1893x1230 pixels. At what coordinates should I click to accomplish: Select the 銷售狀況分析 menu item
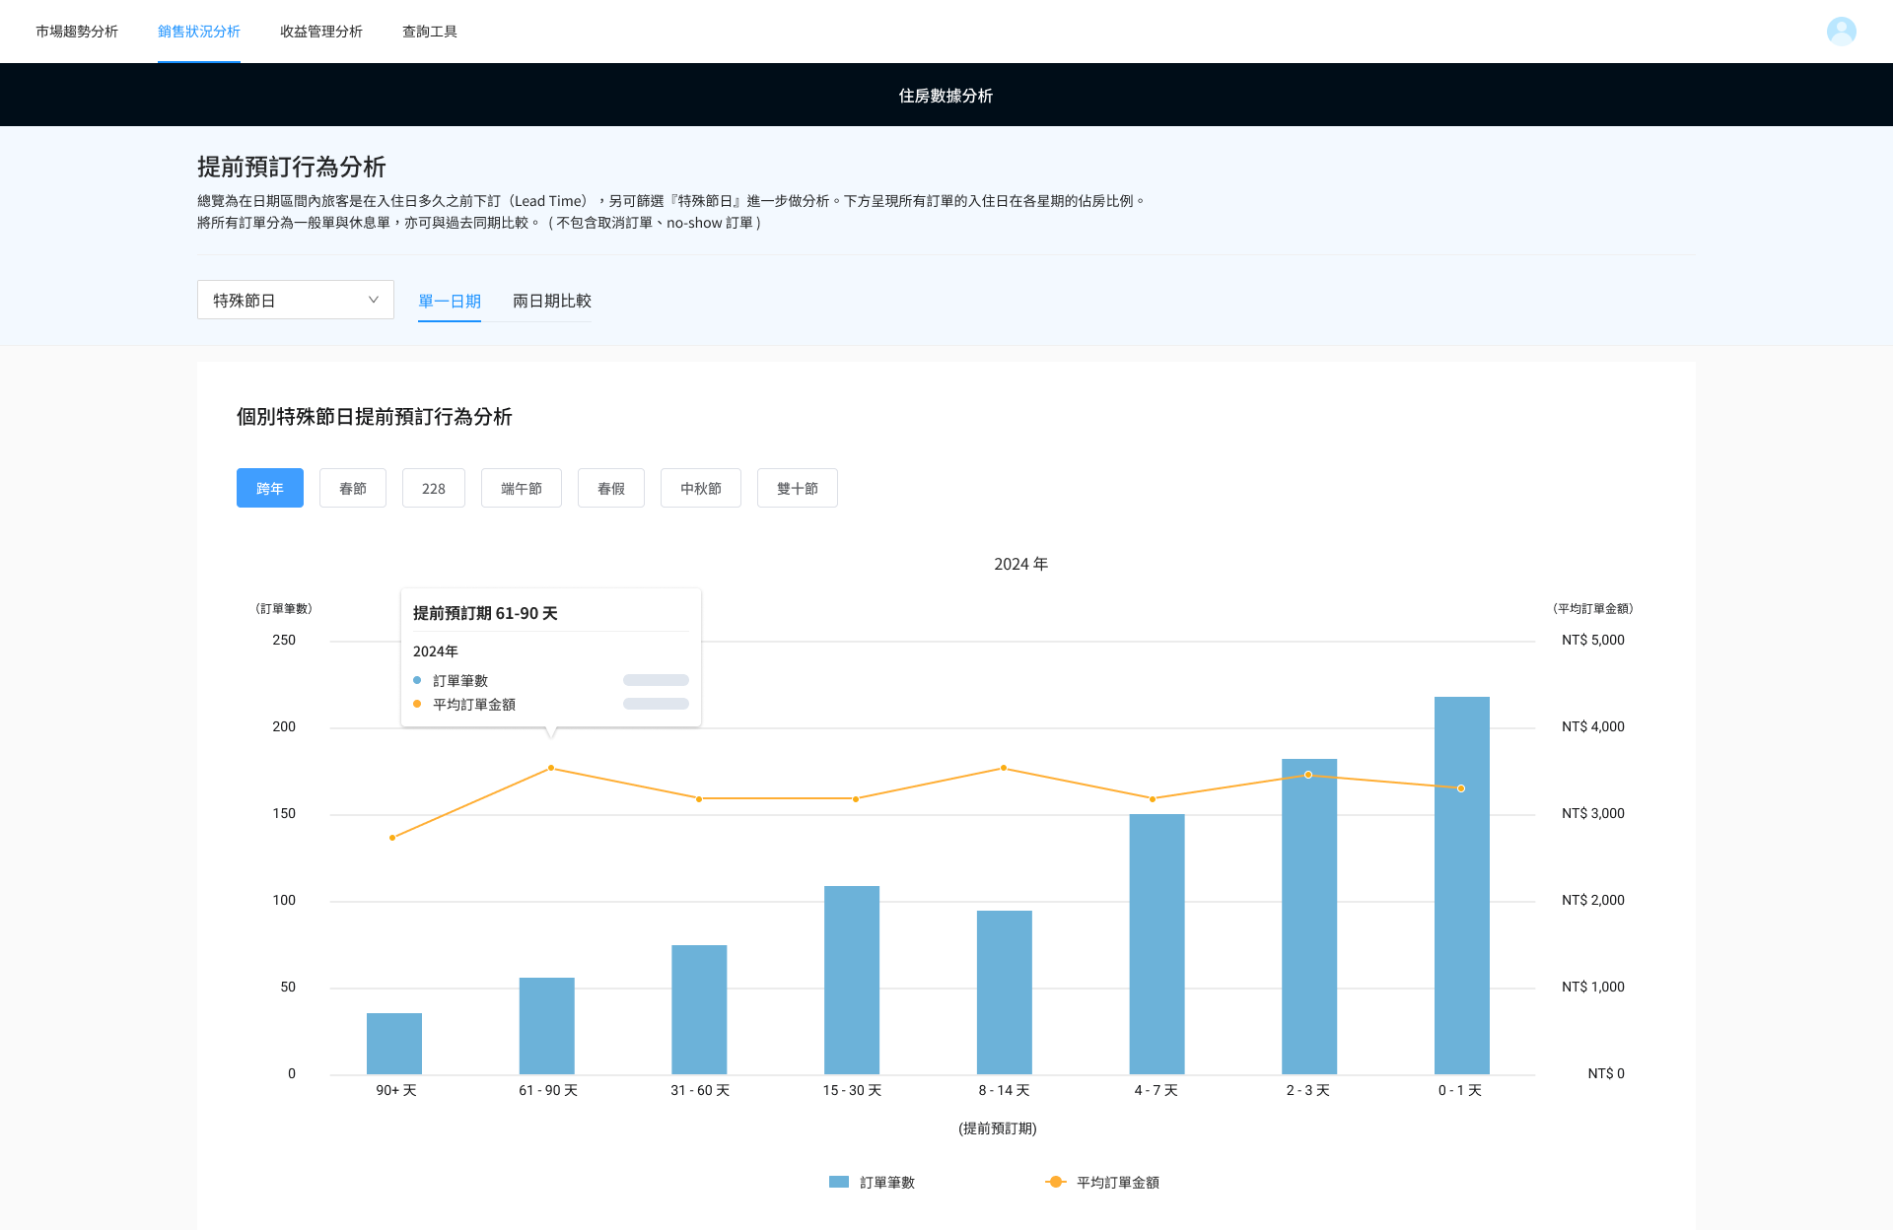tap(199, 32)
